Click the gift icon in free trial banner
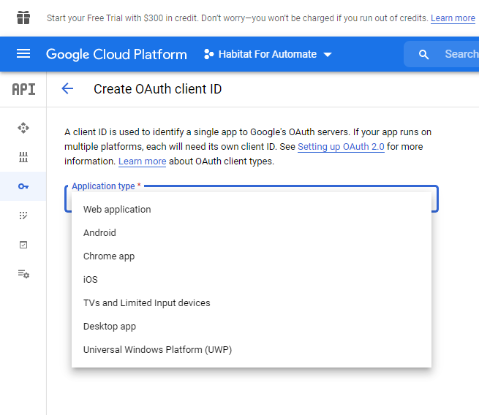This screenshot has height=415, width=479. [x=23, y=18]
